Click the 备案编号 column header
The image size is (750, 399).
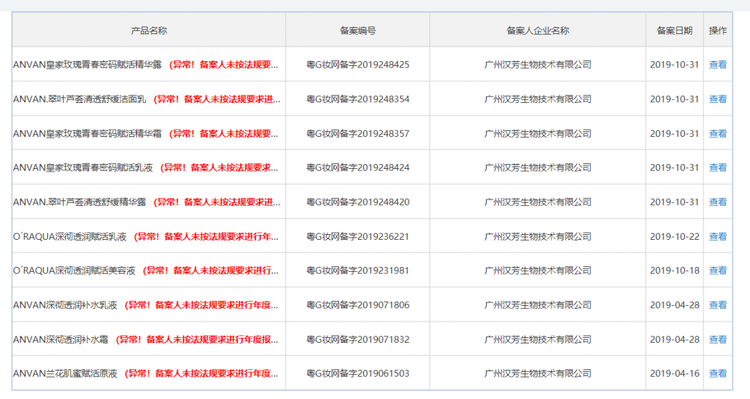tap(358, 31)
